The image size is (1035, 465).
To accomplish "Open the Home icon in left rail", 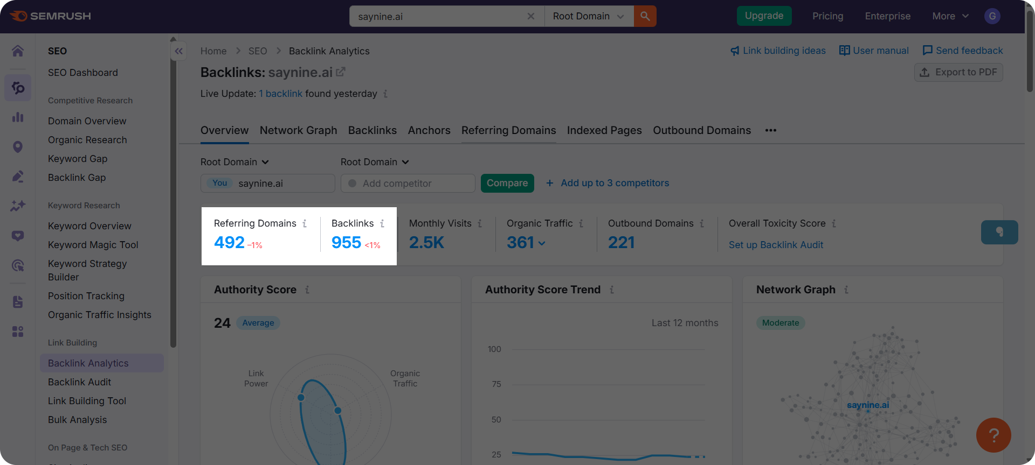I will [18, 51].
